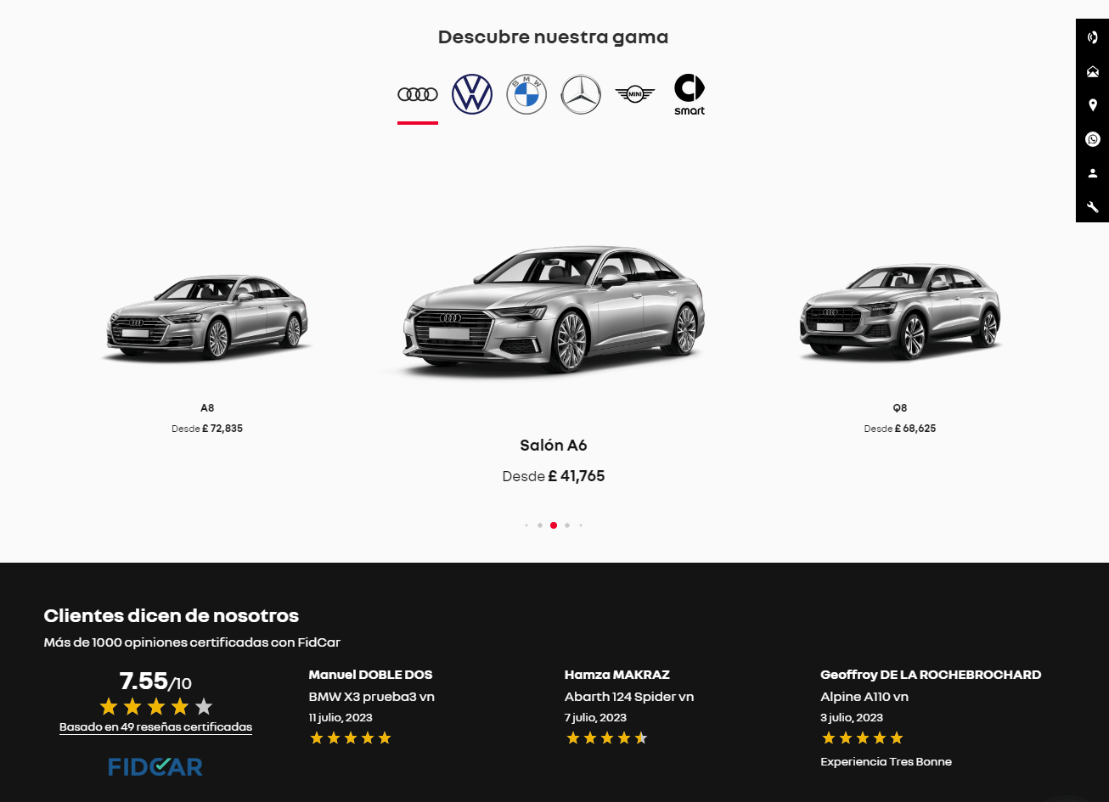
Task: Select the active red carousel dot
Action: (x=554, y=525)
